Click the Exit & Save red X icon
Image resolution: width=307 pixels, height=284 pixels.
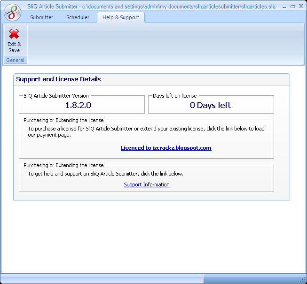(14, 34)
